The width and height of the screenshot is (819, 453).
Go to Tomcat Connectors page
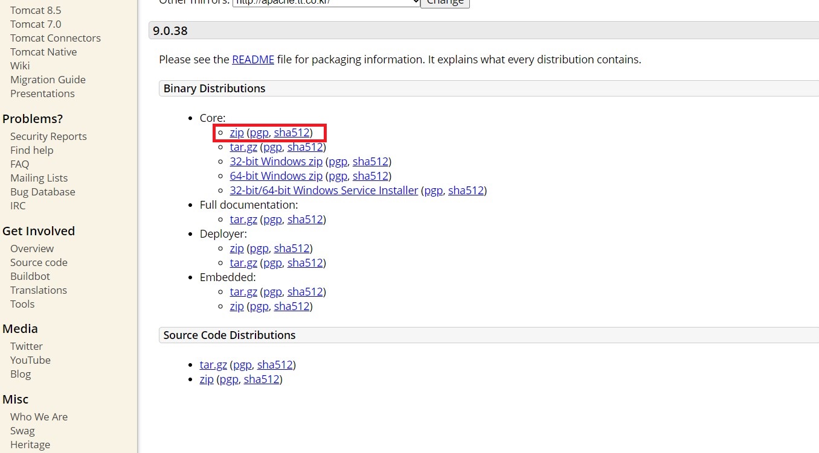tap(56, 38)
